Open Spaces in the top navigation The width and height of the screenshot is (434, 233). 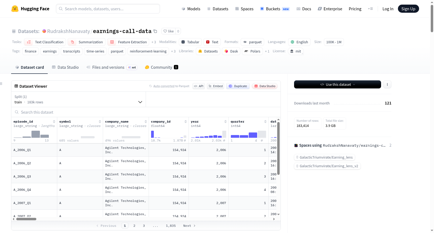point(244,9)
